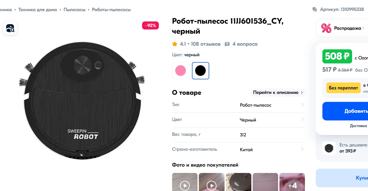This screenshot has height=191, width=368.
Task: Open the Пылесосы breadcrumb link
Action: coord(75,10)
